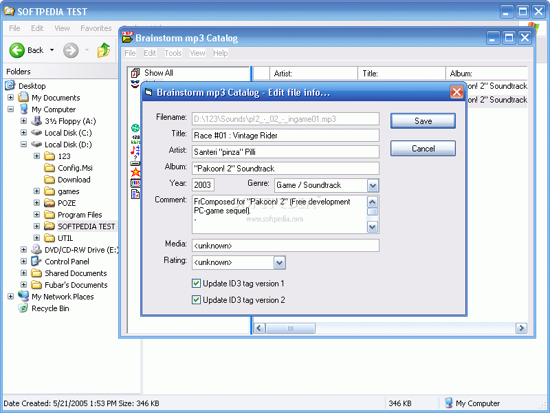Expand the Local Disk (C:) node
The image size is (550, 413).
23,133
